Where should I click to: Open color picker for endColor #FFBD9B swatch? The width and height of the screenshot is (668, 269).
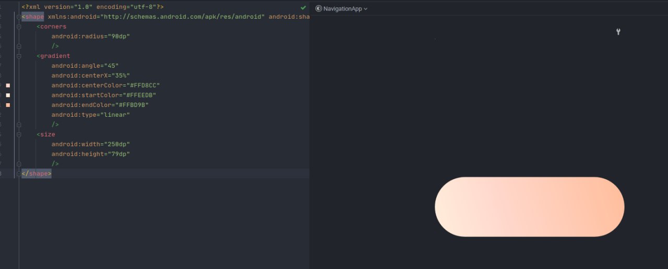coord(8,105)
